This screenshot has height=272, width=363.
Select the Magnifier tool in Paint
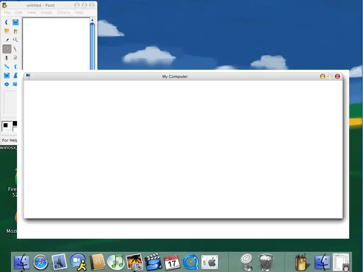pyautogui.click(x=15, y=40)
